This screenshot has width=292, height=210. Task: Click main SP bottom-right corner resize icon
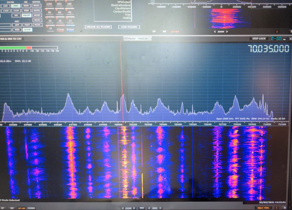click(284, 207)
